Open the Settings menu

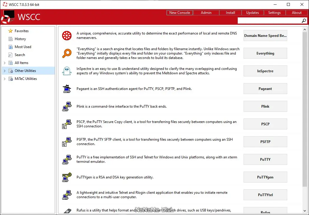(274, 13)
